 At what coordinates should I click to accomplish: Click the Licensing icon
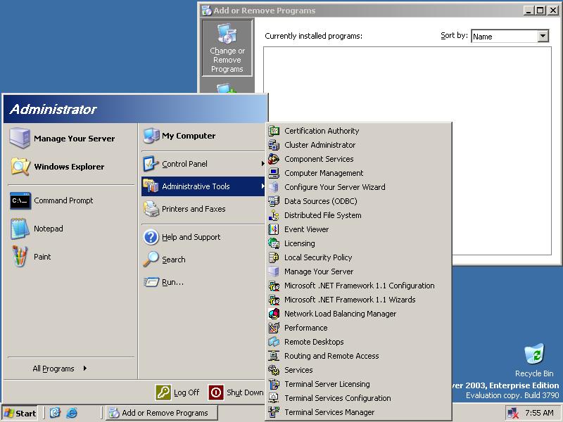(274, 243)
